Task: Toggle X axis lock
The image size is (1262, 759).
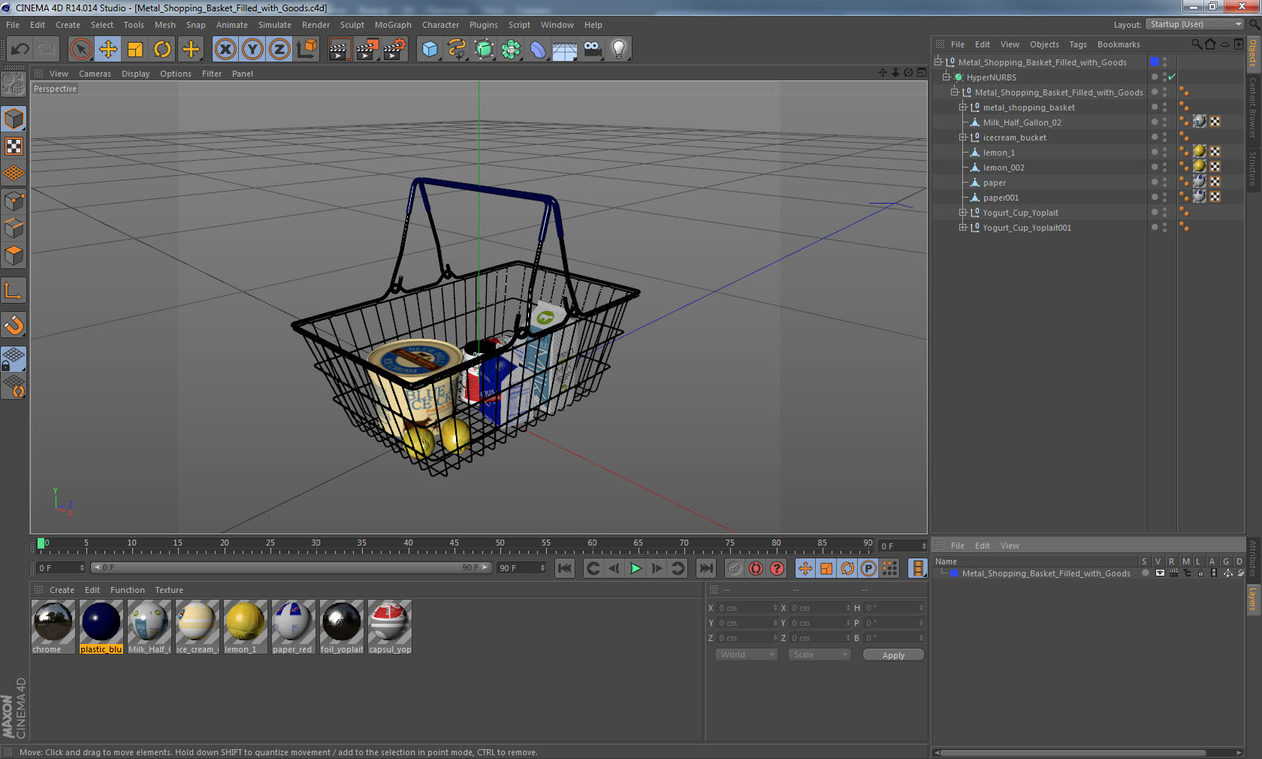Action: pos(225,50)
